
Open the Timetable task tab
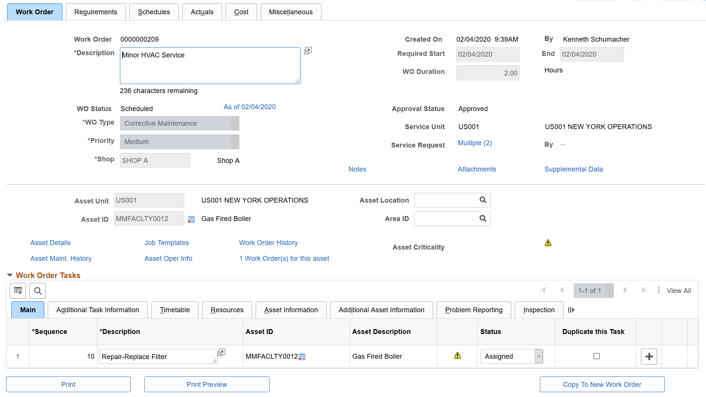[175, 310]
